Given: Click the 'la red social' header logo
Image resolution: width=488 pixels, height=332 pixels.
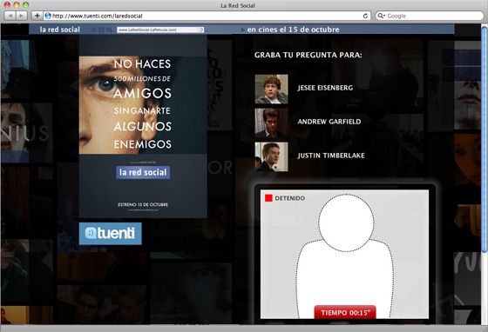Looking at the screenshot, I should tap(60, 30).
